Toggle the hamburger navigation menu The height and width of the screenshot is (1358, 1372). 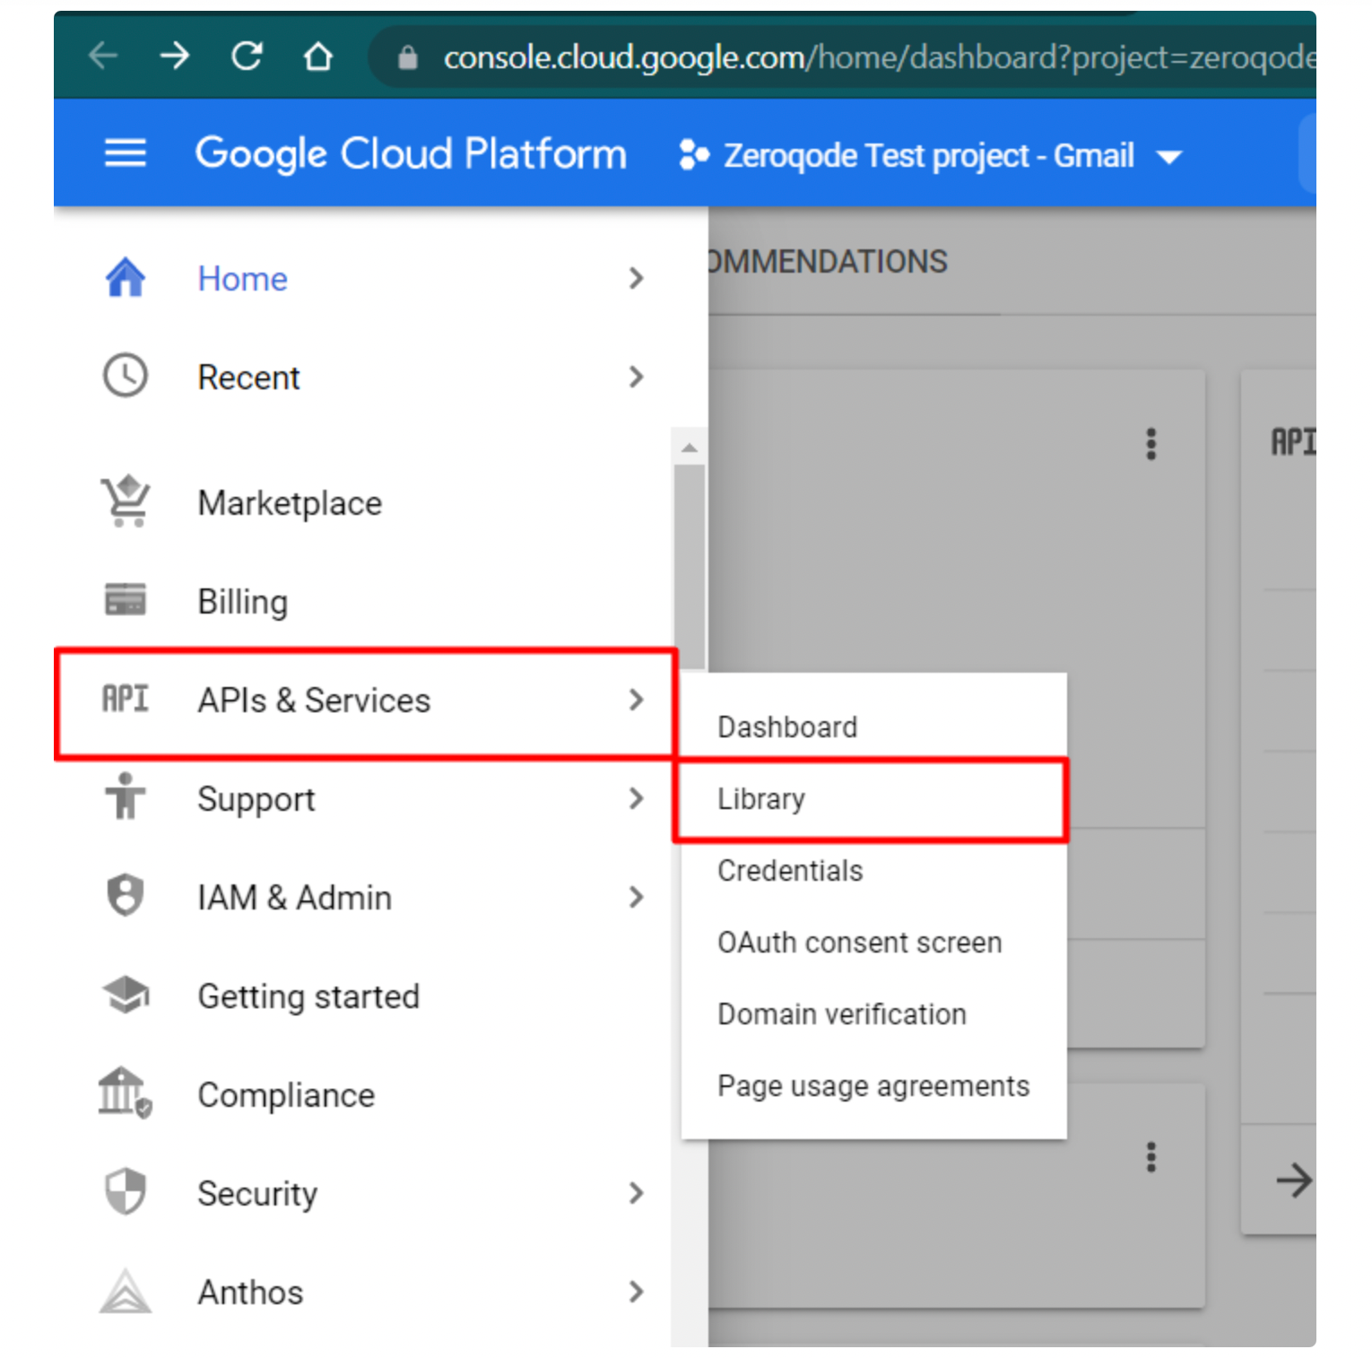[x=126, y=153]
